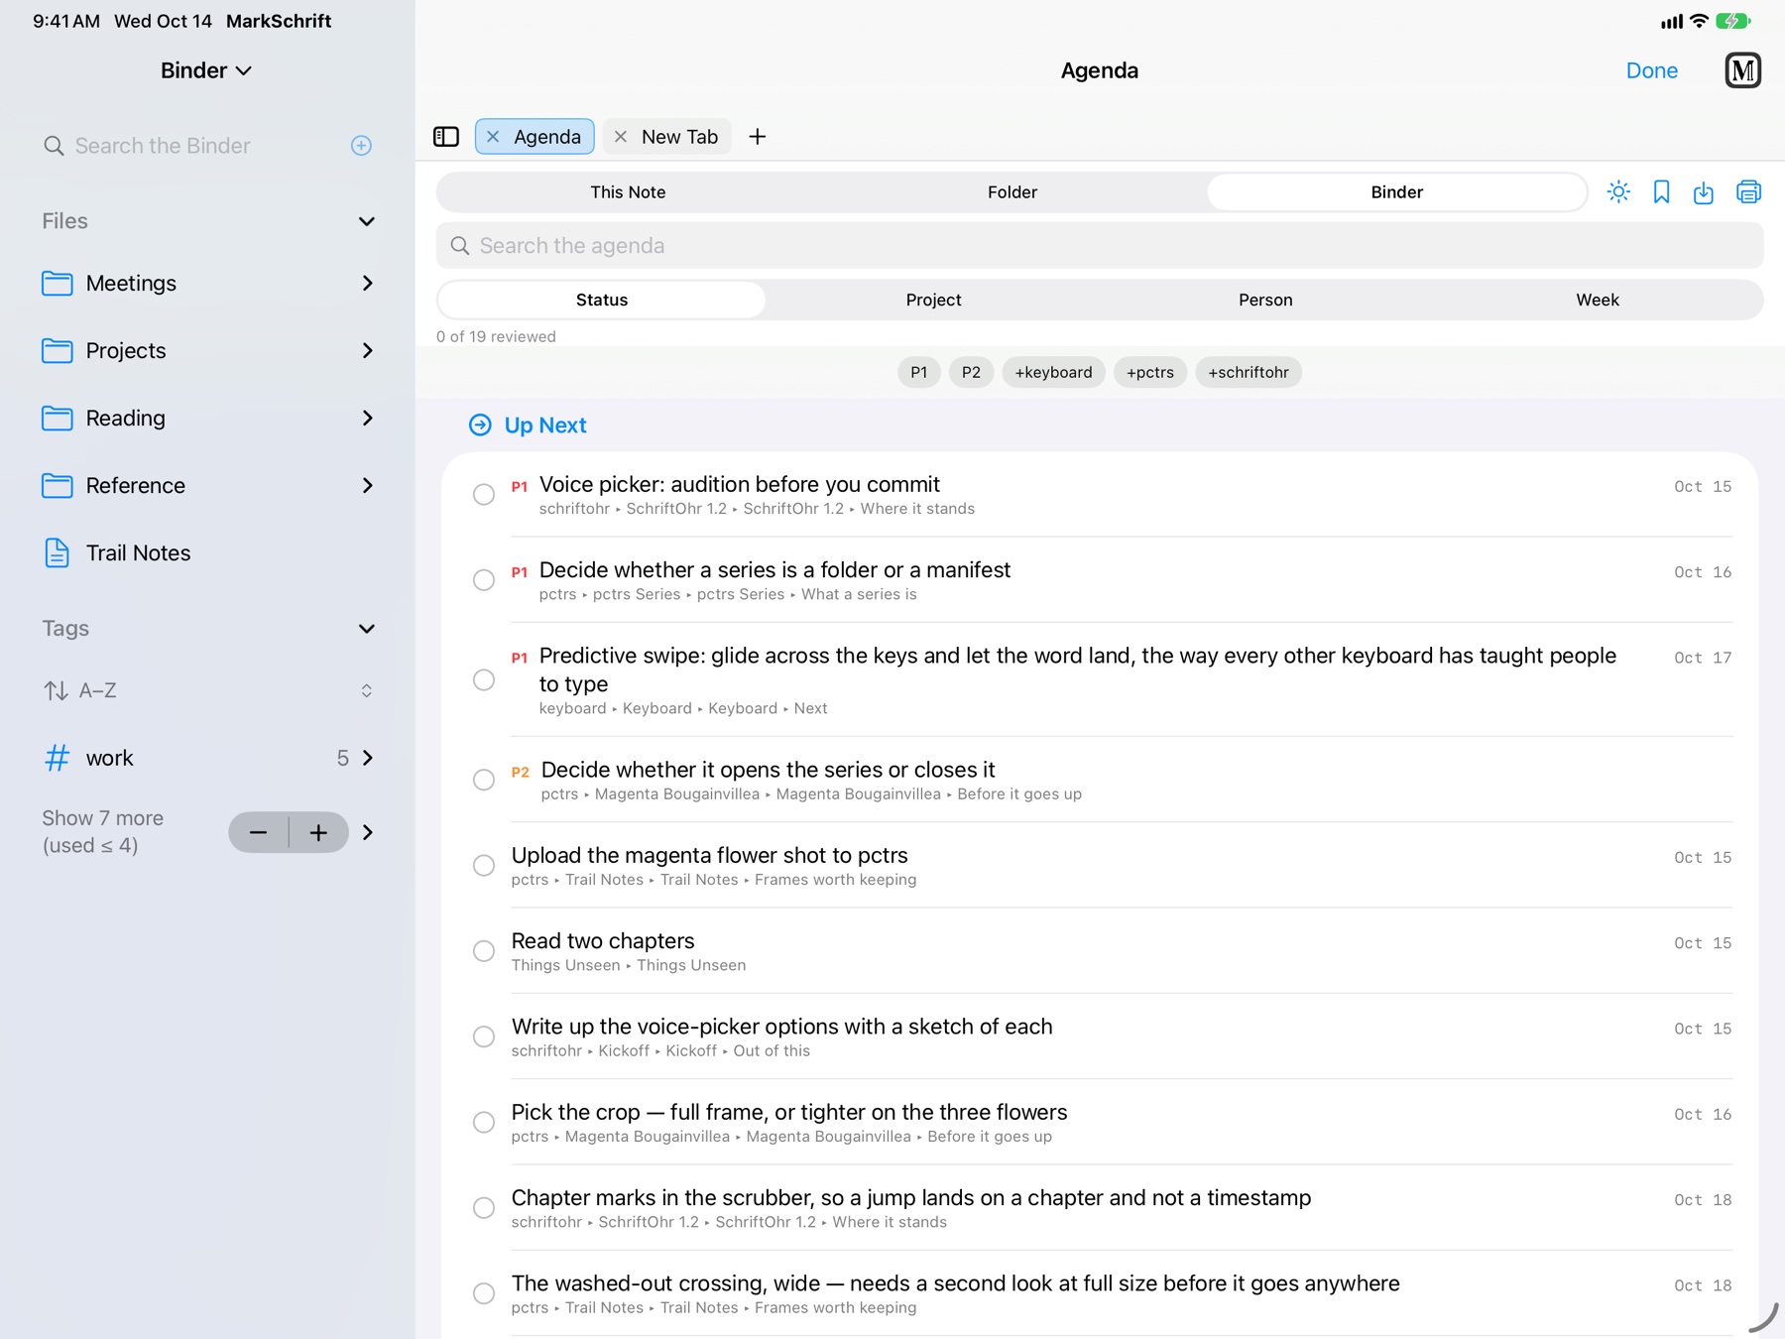1785x1339 pixels.
Task: Mark 'Read two chapters' as done
Action: (x=484, y=950)
